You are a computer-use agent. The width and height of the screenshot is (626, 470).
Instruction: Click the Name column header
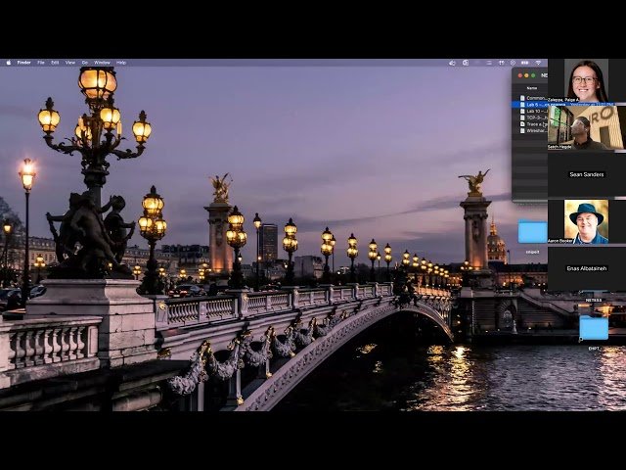tap(531, 88)
